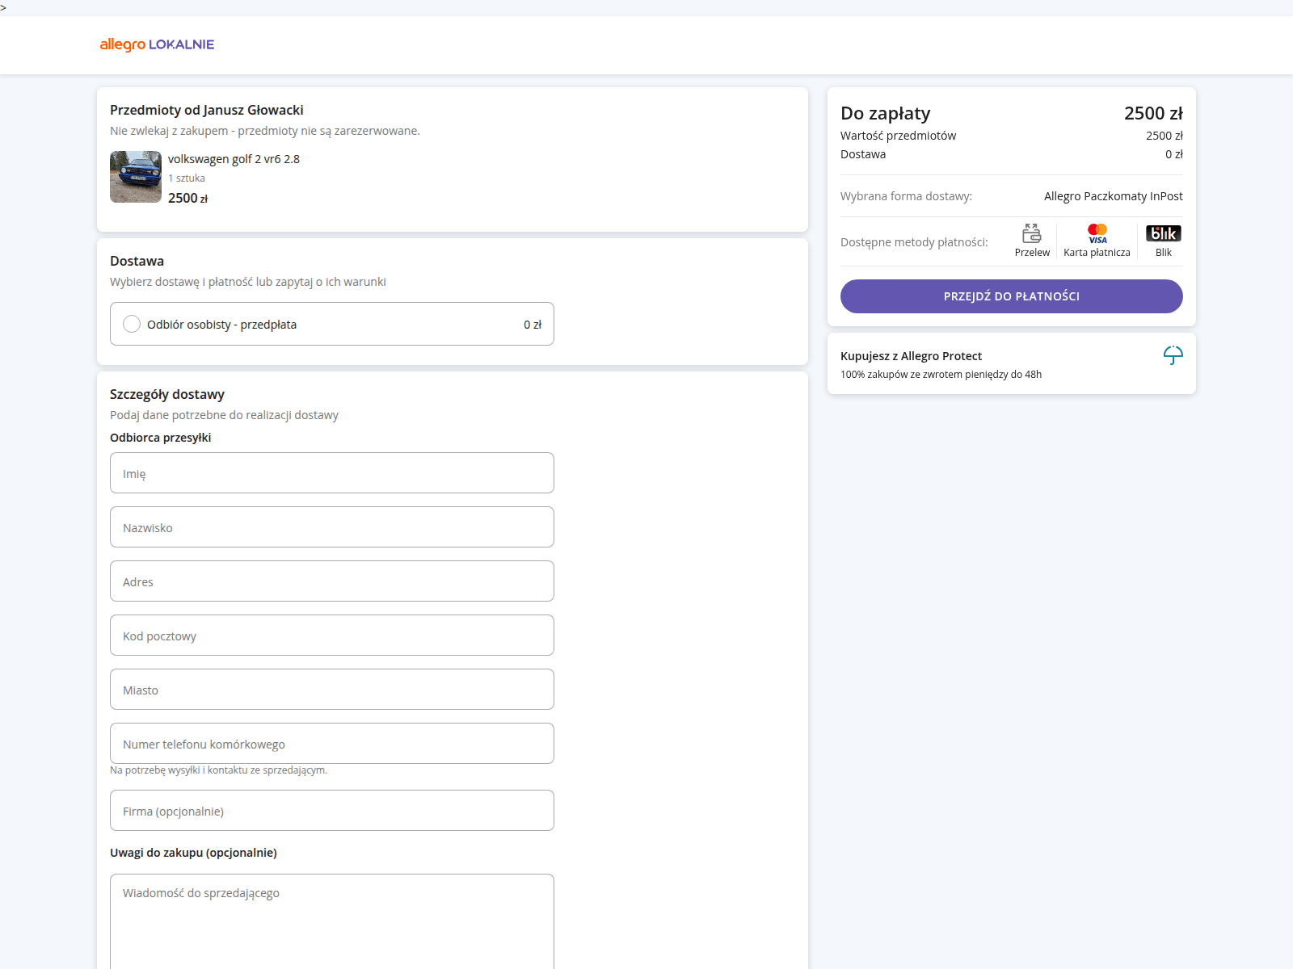Image resolution: width=1293 pixels, height=969 pixels.
Task: Focus the Firma (opcjonalnie) field
Action: (x=331, y=811)
